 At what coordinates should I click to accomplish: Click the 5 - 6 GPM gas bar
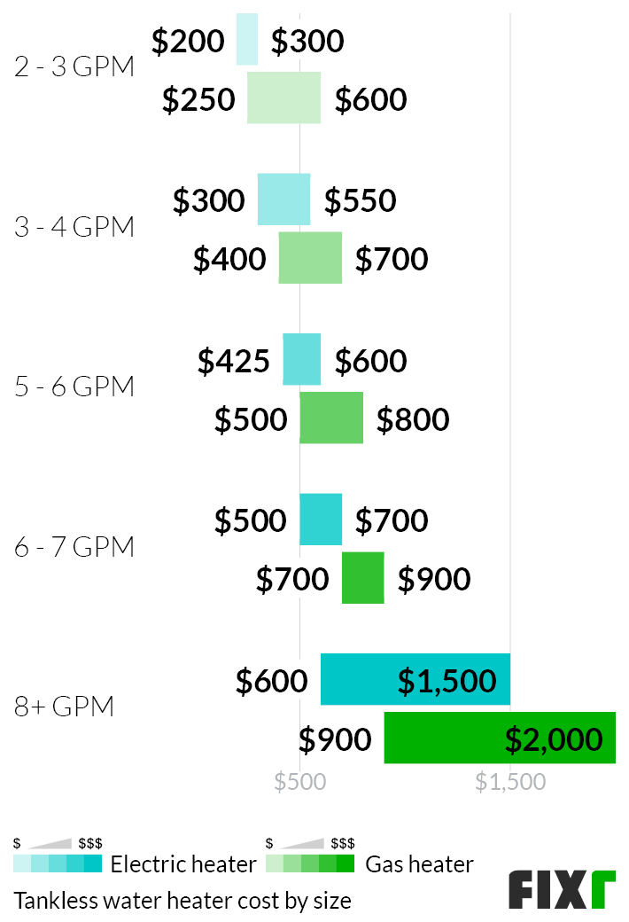tap(331, 418)
